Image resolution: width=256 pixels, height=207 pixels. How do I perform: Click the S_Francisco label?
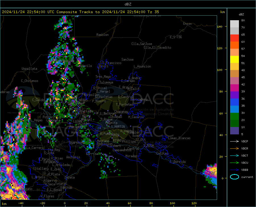pyautogui.click(x=112, y=63)
